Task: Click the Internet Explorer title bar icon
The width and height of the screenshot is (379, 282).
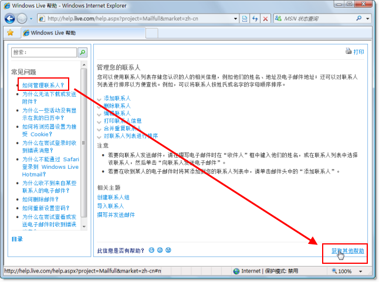Action: [7, 5]
